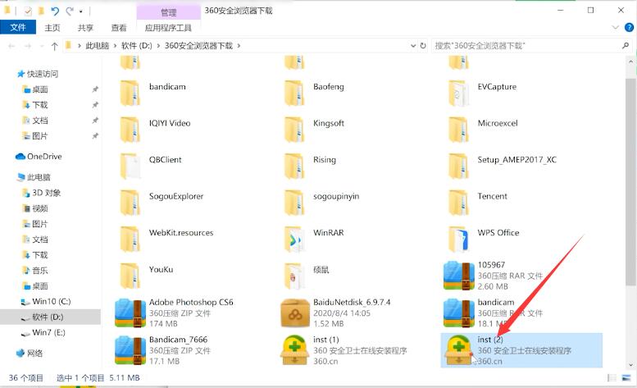Select Adobe Photoshop CS6 ZIP archive icon
Screen dimensions: 637x388
click(x=130, y=313)
